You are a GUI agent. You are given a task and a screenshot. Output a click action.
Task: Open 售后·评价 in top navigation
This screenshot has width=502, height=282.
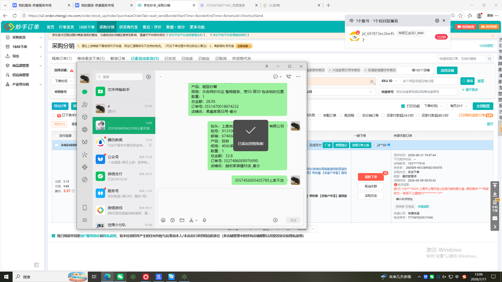pyautogui.click(x=152, y=27)
